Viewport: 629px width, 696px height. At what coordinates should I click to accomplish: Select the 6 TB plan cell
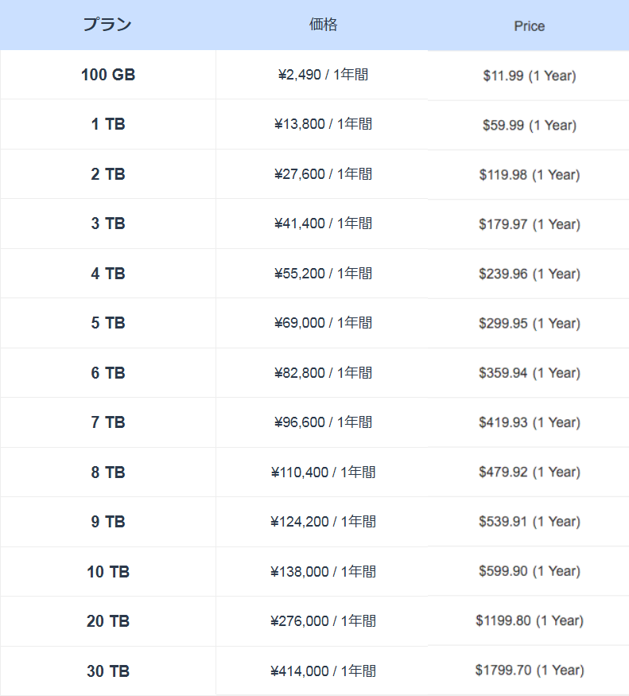[108, 373]
